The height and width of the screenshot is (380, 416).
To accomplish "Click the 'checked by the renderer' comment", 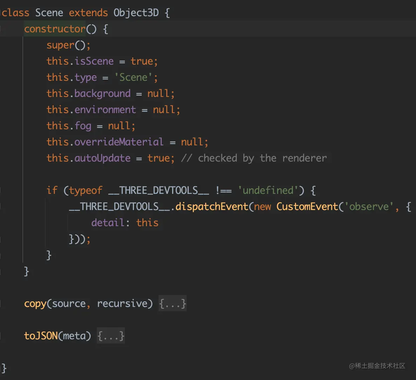I will click(254, 158).
